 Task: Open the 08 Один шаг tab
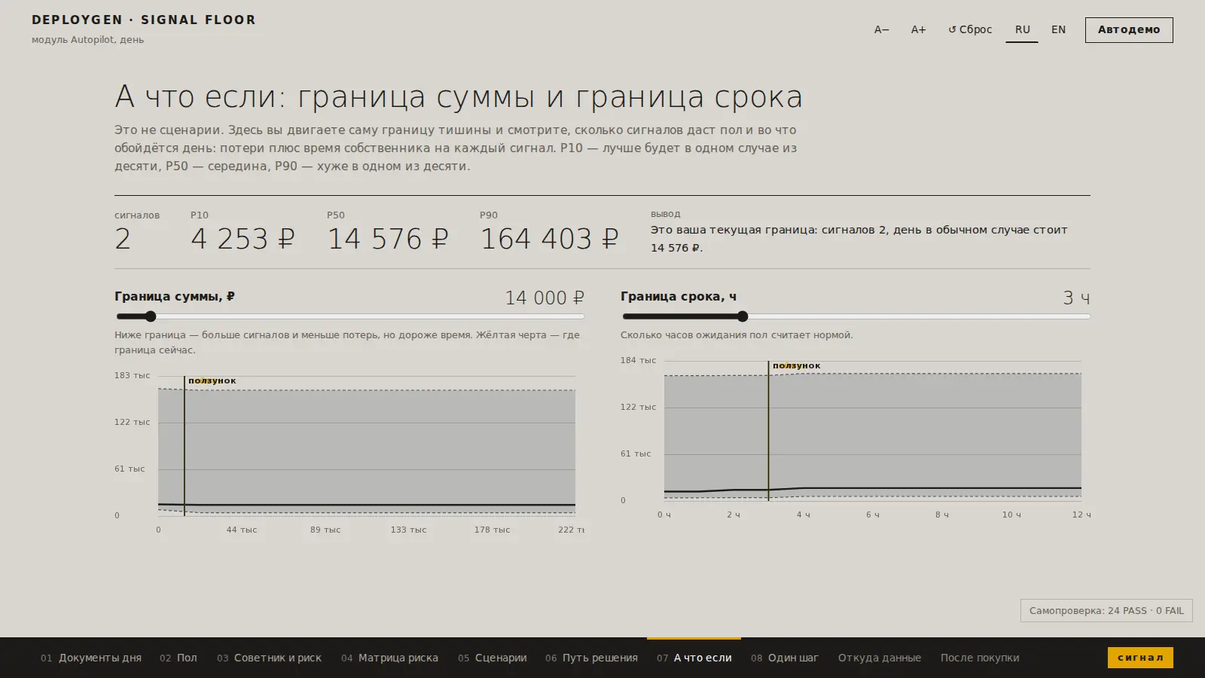[x=785, y=658]
